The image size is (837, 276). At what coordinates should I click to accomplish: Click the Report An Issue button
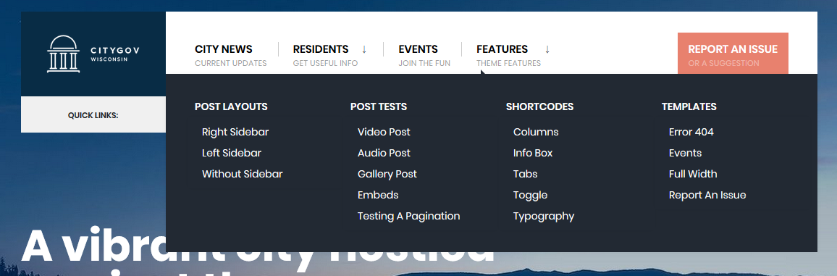(x=733, y=54)
